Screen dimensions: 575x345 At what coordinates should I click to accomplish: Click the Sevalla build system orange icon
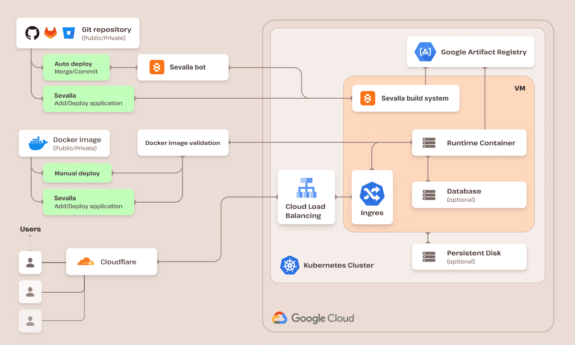click(x=367, y=98)
